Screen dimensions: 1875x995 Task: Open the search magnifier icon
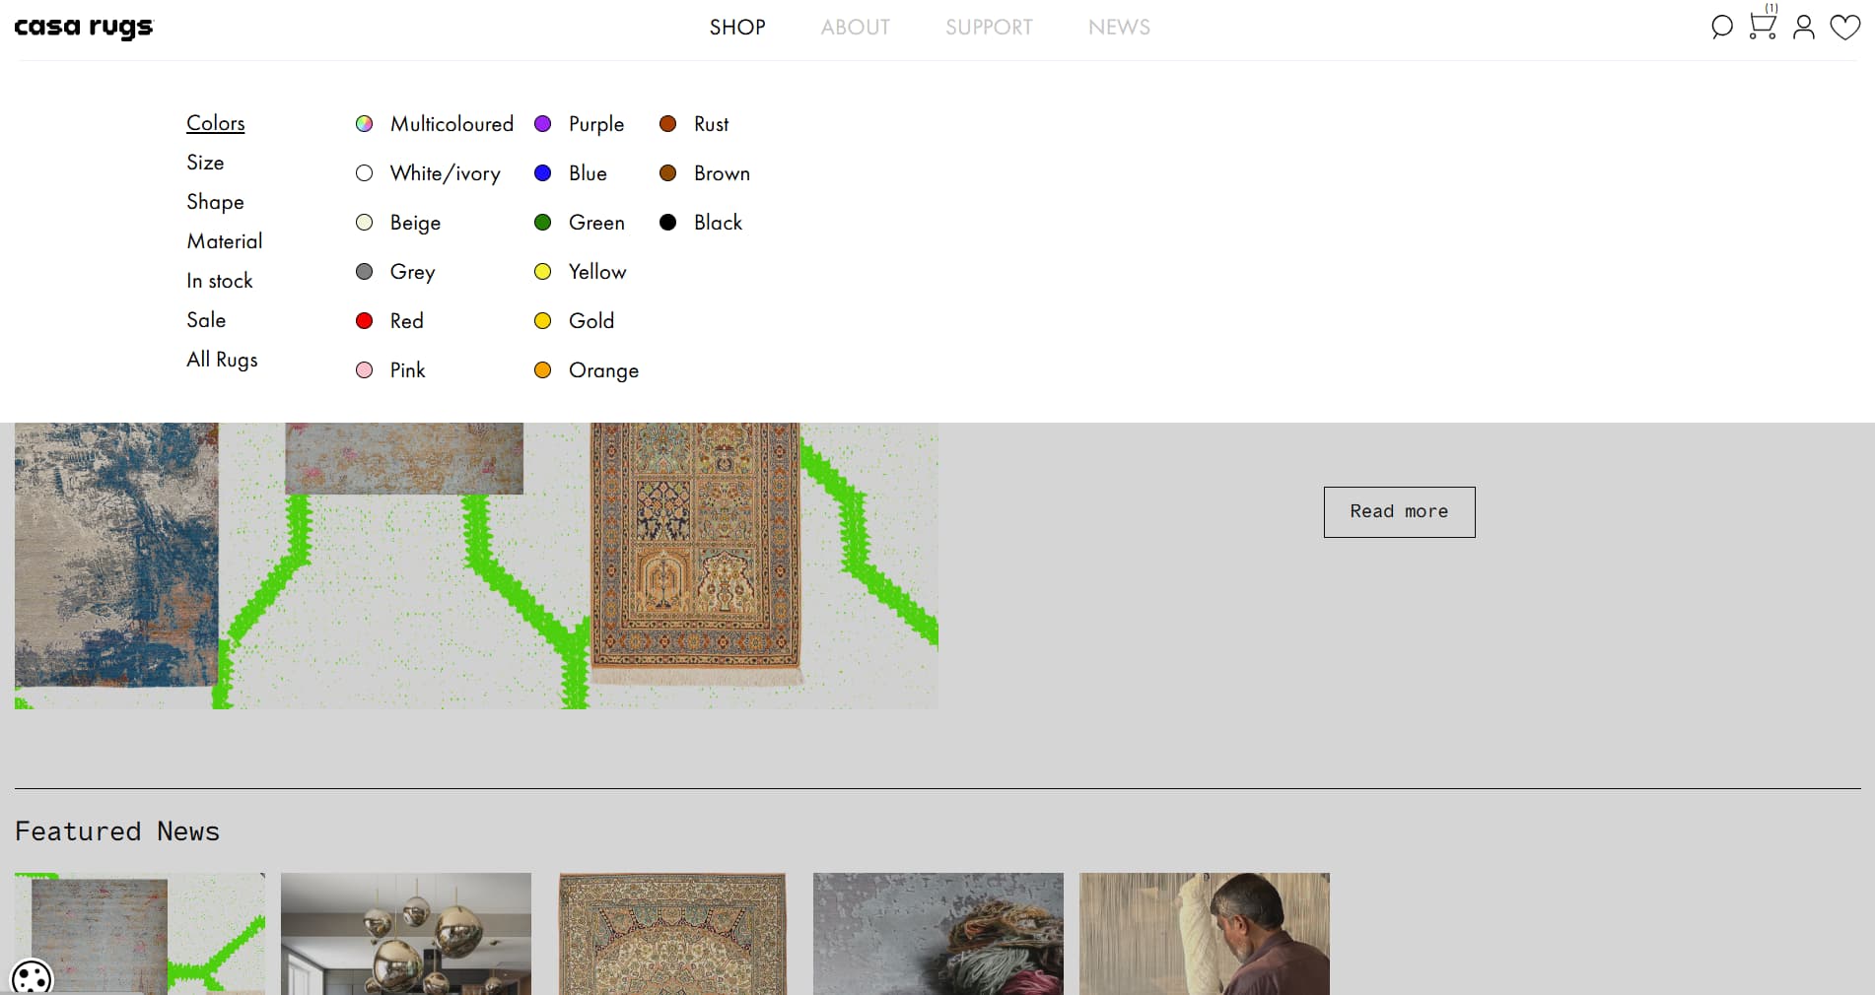[x=1721, y=27]
